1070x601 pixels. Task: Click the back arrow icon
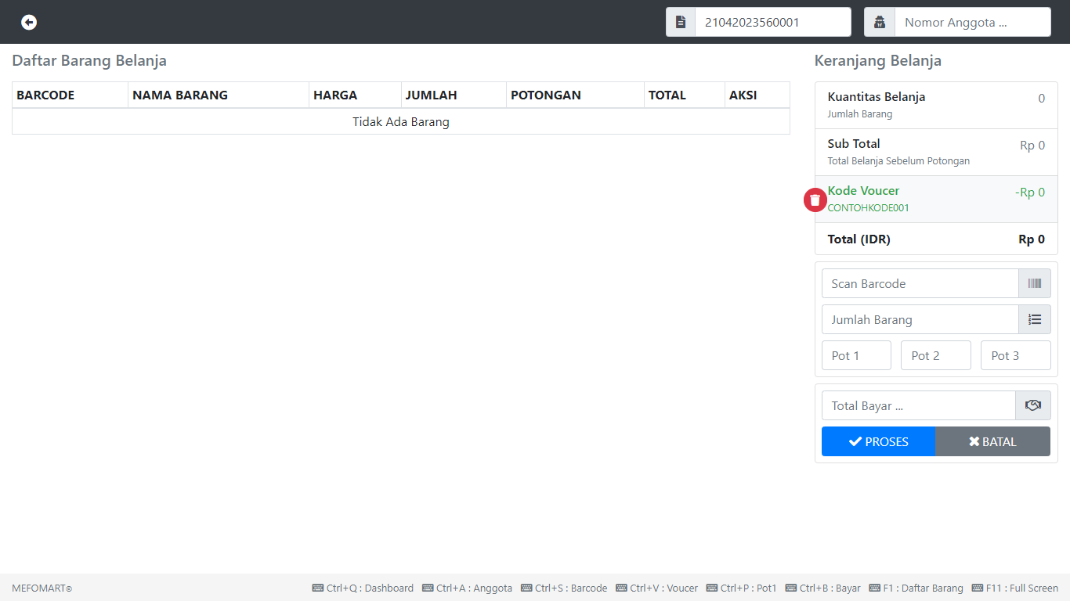[29, 22]
